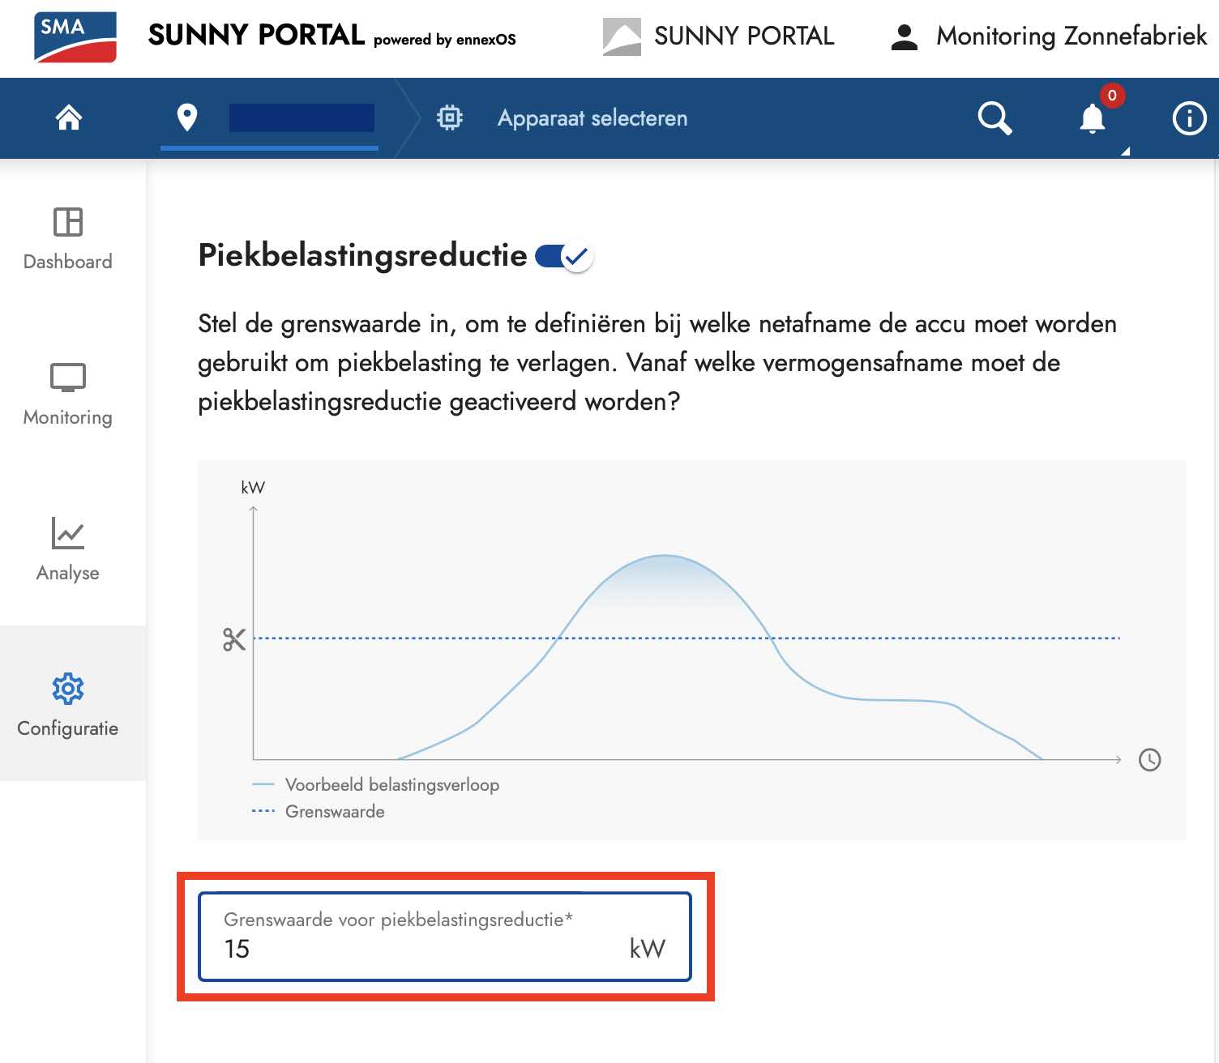
Task: Click the location pin plant icon
Action: click(x=189, y=117)
